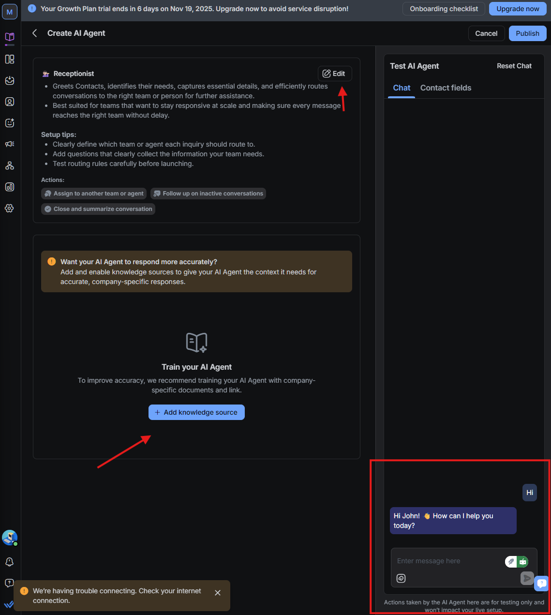View the Reports bar-chart module
Screen dimensions: 551x615
point(10,186)
